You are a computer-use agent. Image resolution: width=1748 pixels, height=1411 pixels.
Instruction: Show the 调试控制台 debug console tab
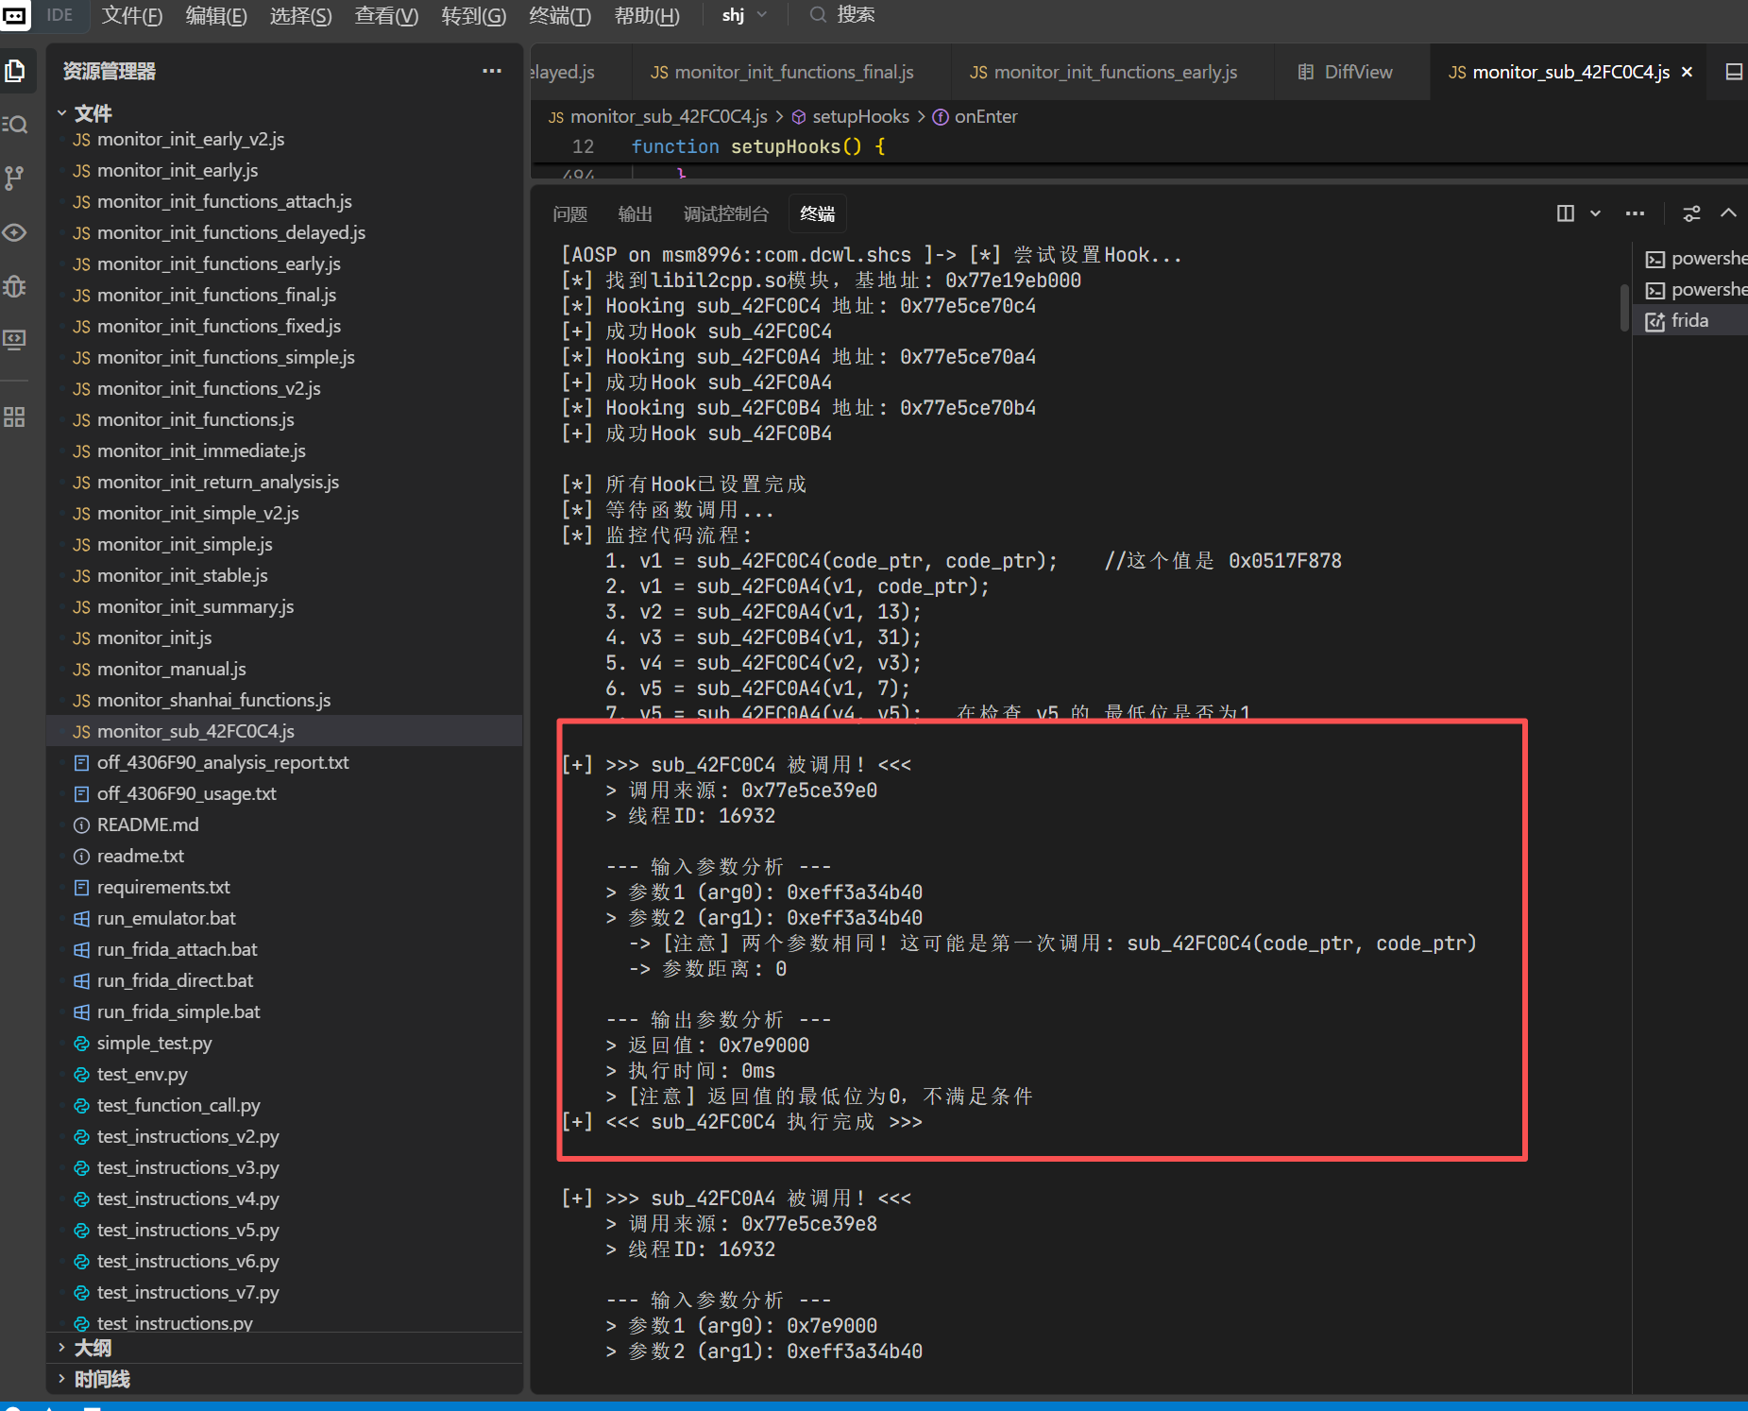tap(726, 214)
